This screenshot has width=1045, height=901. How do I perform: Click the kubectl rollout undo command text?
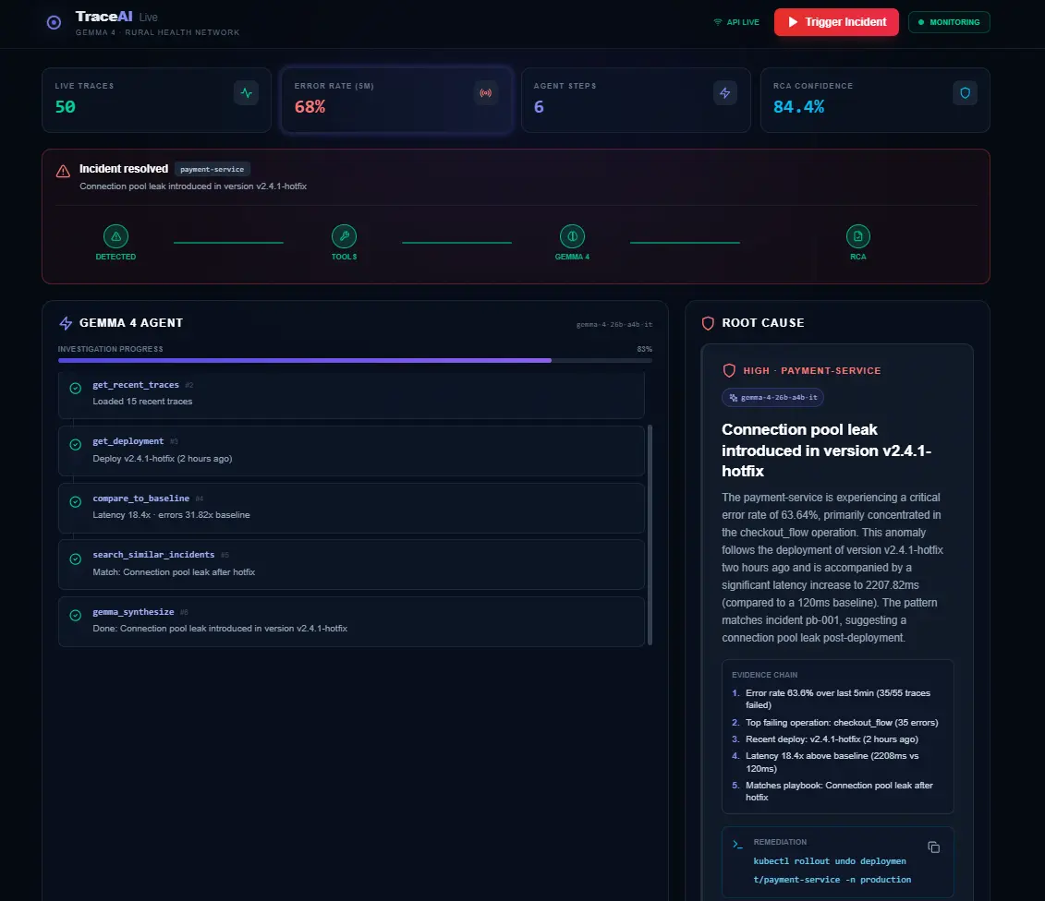[x=832, y=871]
